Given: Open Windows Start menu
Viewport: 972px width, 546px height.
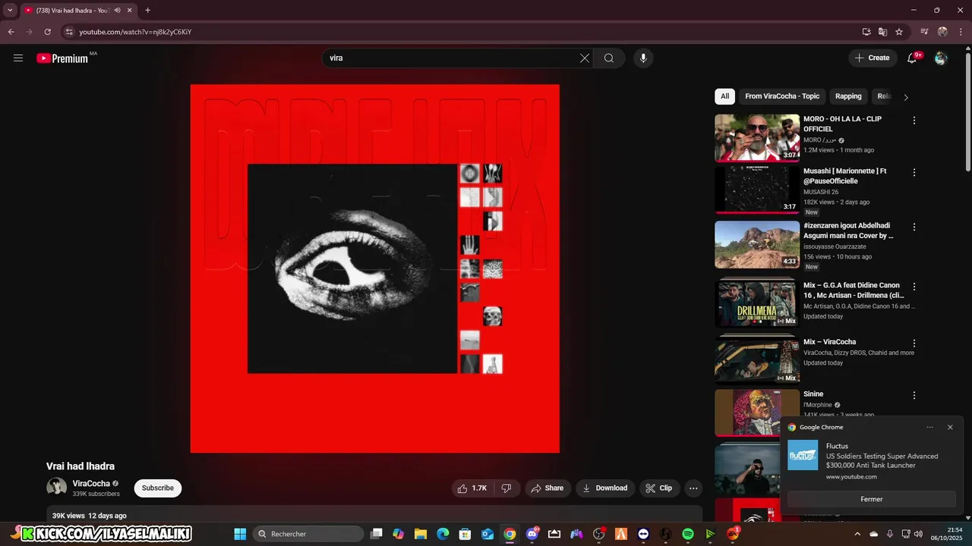Looking at the screenshot, I should pos(240,534).
